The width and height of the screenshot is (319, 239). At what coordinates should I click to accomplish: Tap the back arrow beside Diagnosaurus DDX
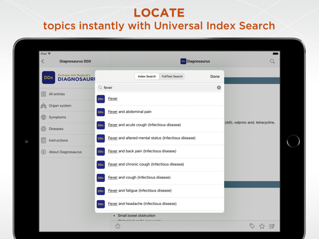tap(43, 61)
